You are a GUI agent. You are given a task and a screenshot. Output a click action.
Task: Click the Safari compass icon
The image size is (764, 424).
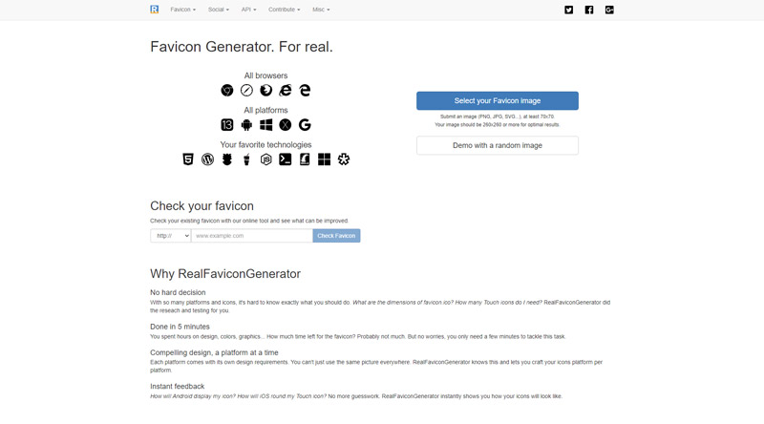246,90
